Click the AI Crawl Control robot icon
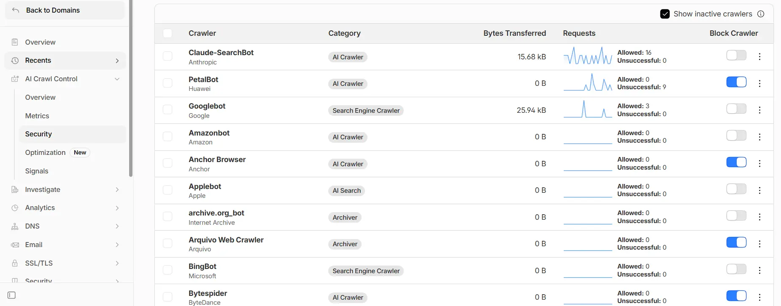The width and height of the screenshot is (781, 306). point(15,79)
